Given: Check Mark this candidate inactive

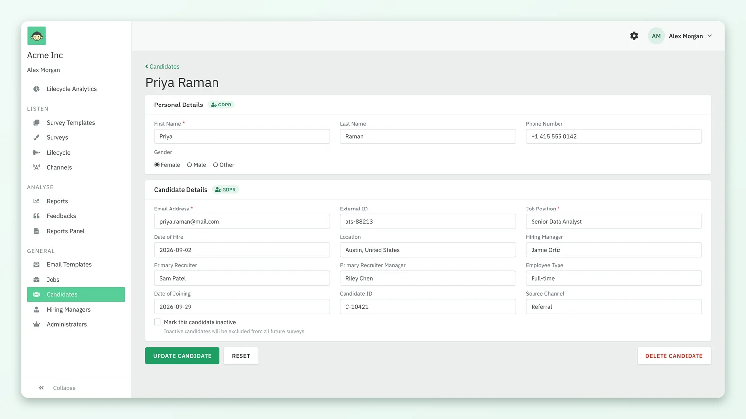Looking at the screenshot, I should click(157, 322).
